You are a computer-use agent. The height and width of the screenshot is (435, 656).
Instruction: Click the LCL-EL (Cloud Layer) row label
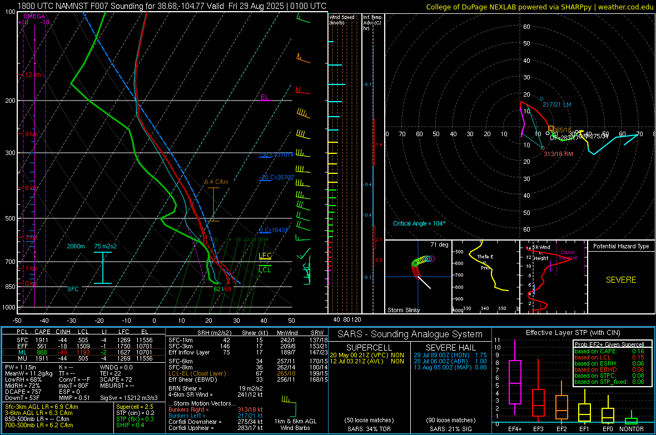(197, 373)
